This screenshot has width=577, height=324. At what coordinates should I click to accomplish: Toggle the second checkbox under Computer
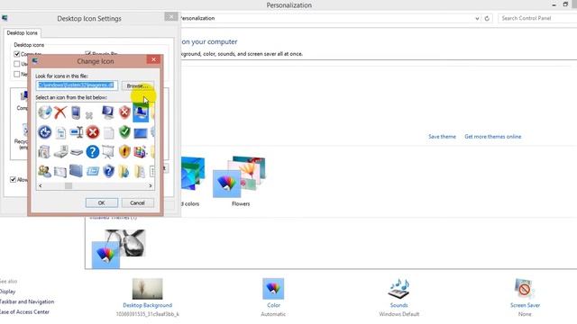point(17,64)
